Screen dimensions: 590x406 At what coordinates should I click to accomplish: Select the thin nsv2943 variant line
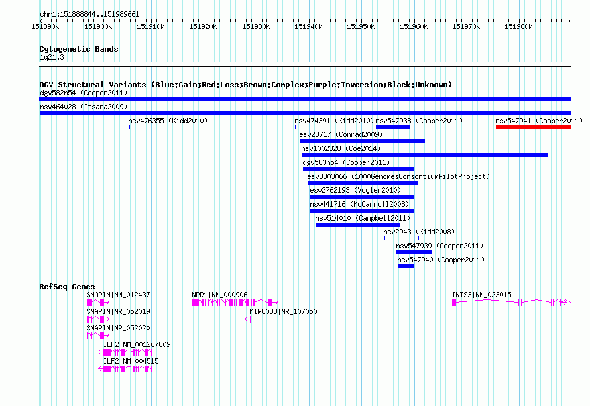tap(402, 238)
